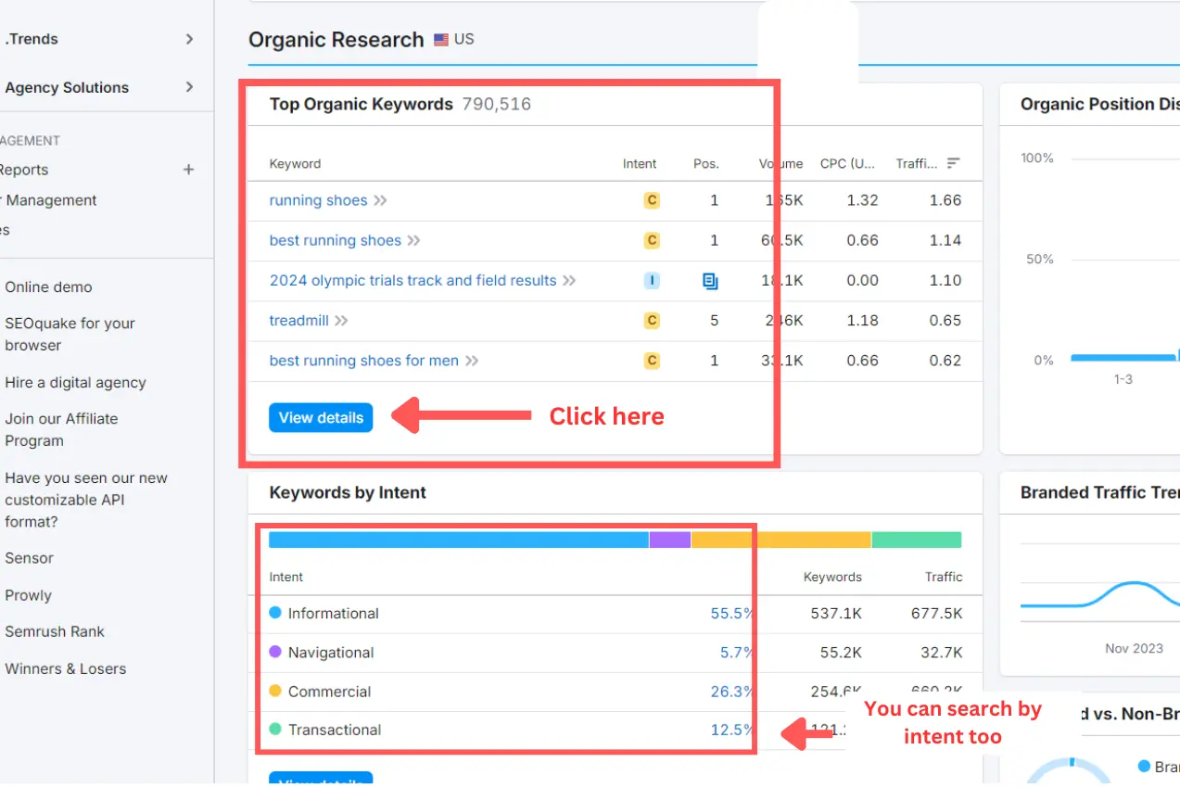Click the double chevron beside treadmill keyword
The image size is (1180, 788).
pos(341,321)
